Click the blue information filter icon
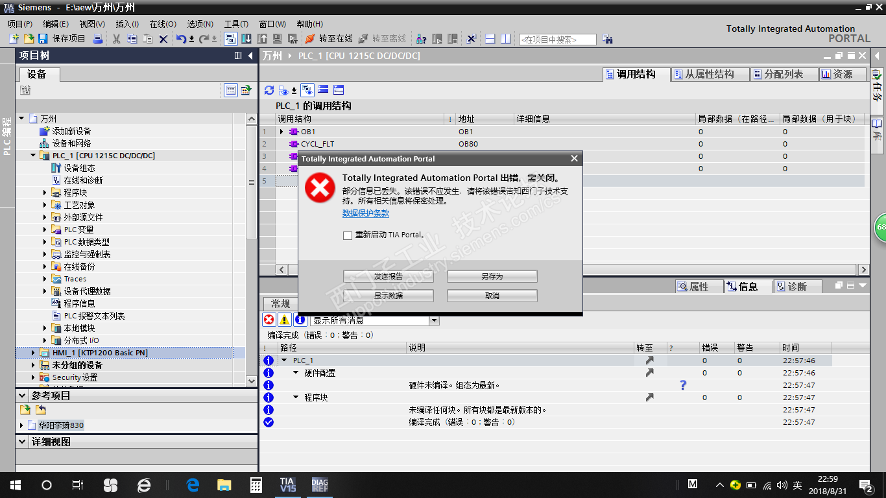Viewport: 886px width, 498px height. pyautogui.click(x=300, y=320)
